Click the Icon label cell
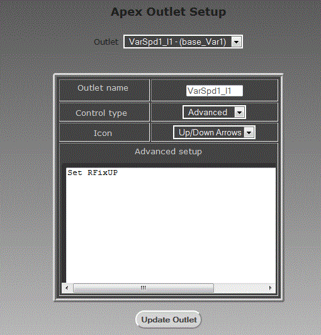 click(104, 132)
